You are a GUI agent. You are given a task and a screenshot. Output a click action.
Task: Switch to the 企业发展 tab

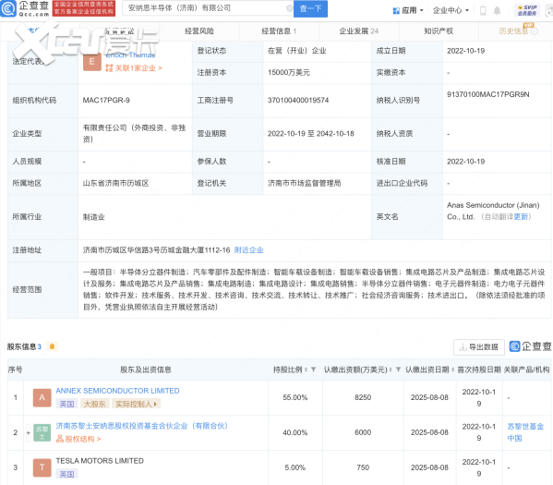point(359,31)
